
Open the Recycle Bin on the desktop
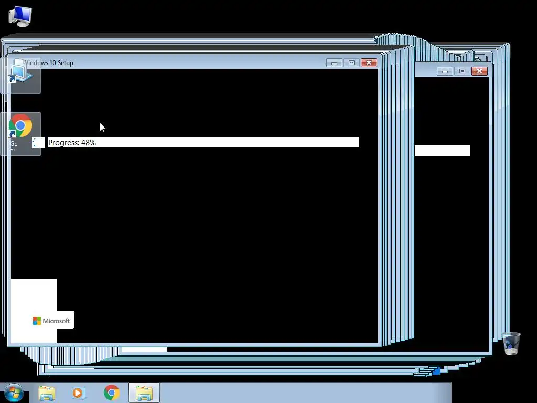pyautogui.click(x=511, y=343)
